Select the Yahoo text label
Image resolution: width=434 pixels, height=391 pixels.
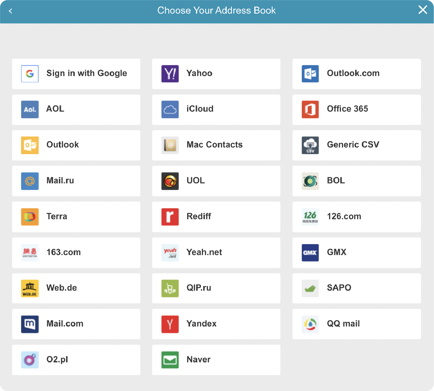pos(200,73)
